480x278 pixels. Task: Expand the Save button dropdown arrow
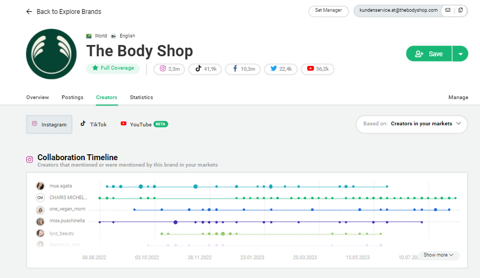pos(460,54)
